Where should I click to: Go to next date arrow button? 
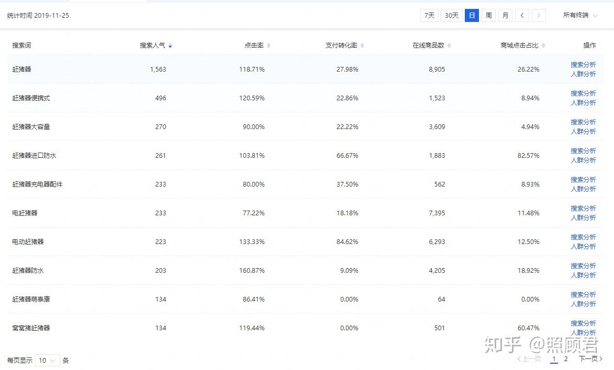click(539, 15)
